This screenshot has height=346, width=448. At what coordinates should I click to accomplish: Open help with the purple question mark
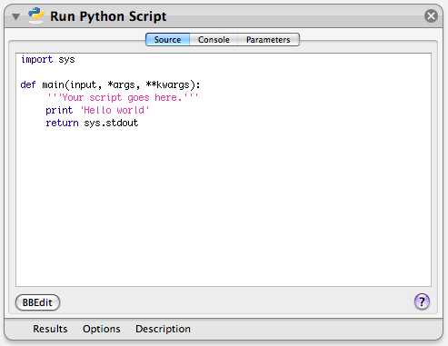tap(422, 302)
